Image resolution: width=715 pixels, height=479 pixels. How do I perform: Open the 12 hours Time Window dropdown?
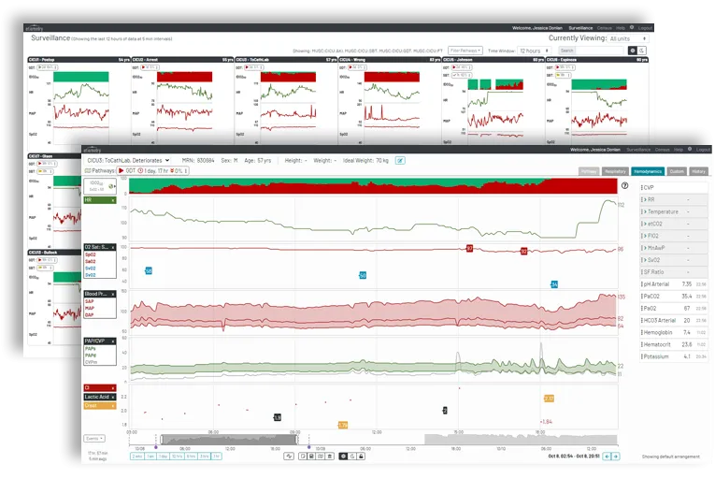535,51
